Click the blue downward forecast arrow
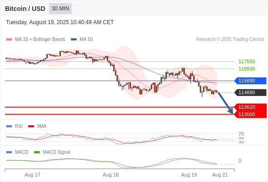Viewport: 268px width, 182px height. (226, 103)
